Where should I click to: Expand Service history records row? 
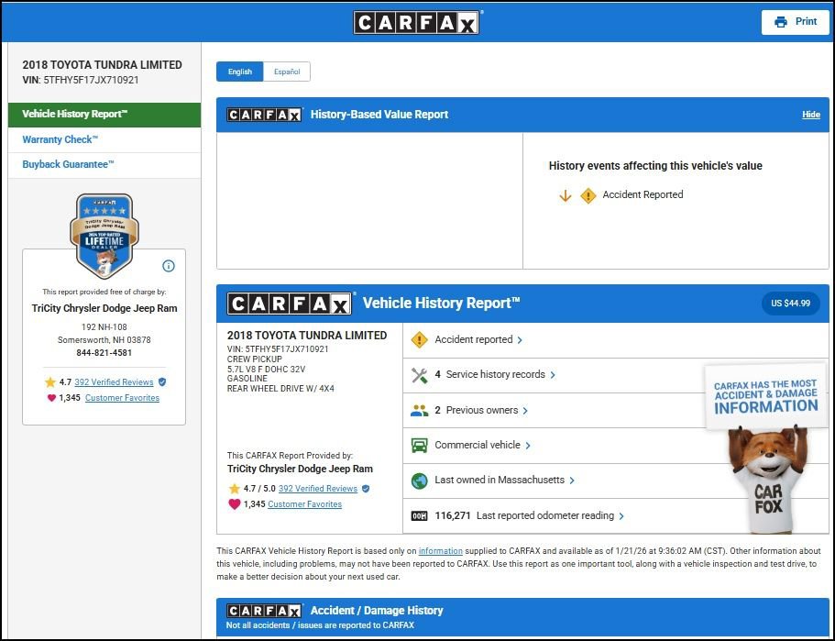coord(495,375)
